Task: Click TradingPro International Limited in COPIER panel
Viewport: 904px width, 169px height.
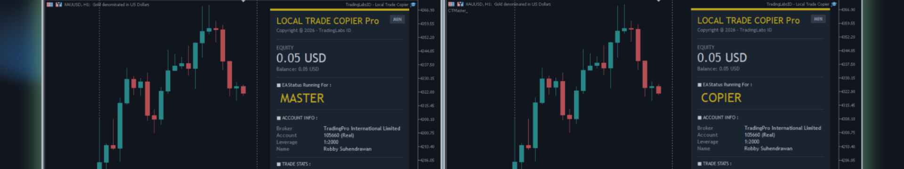Action: pyautogui.click(x=783, y=128)
